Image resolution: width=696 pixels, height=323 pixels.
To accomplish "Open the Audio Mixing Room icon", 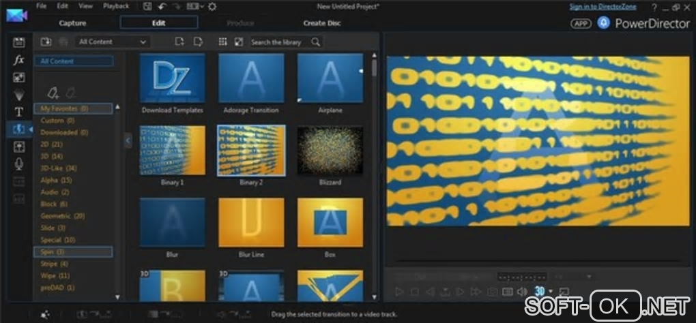I will 18,147.
